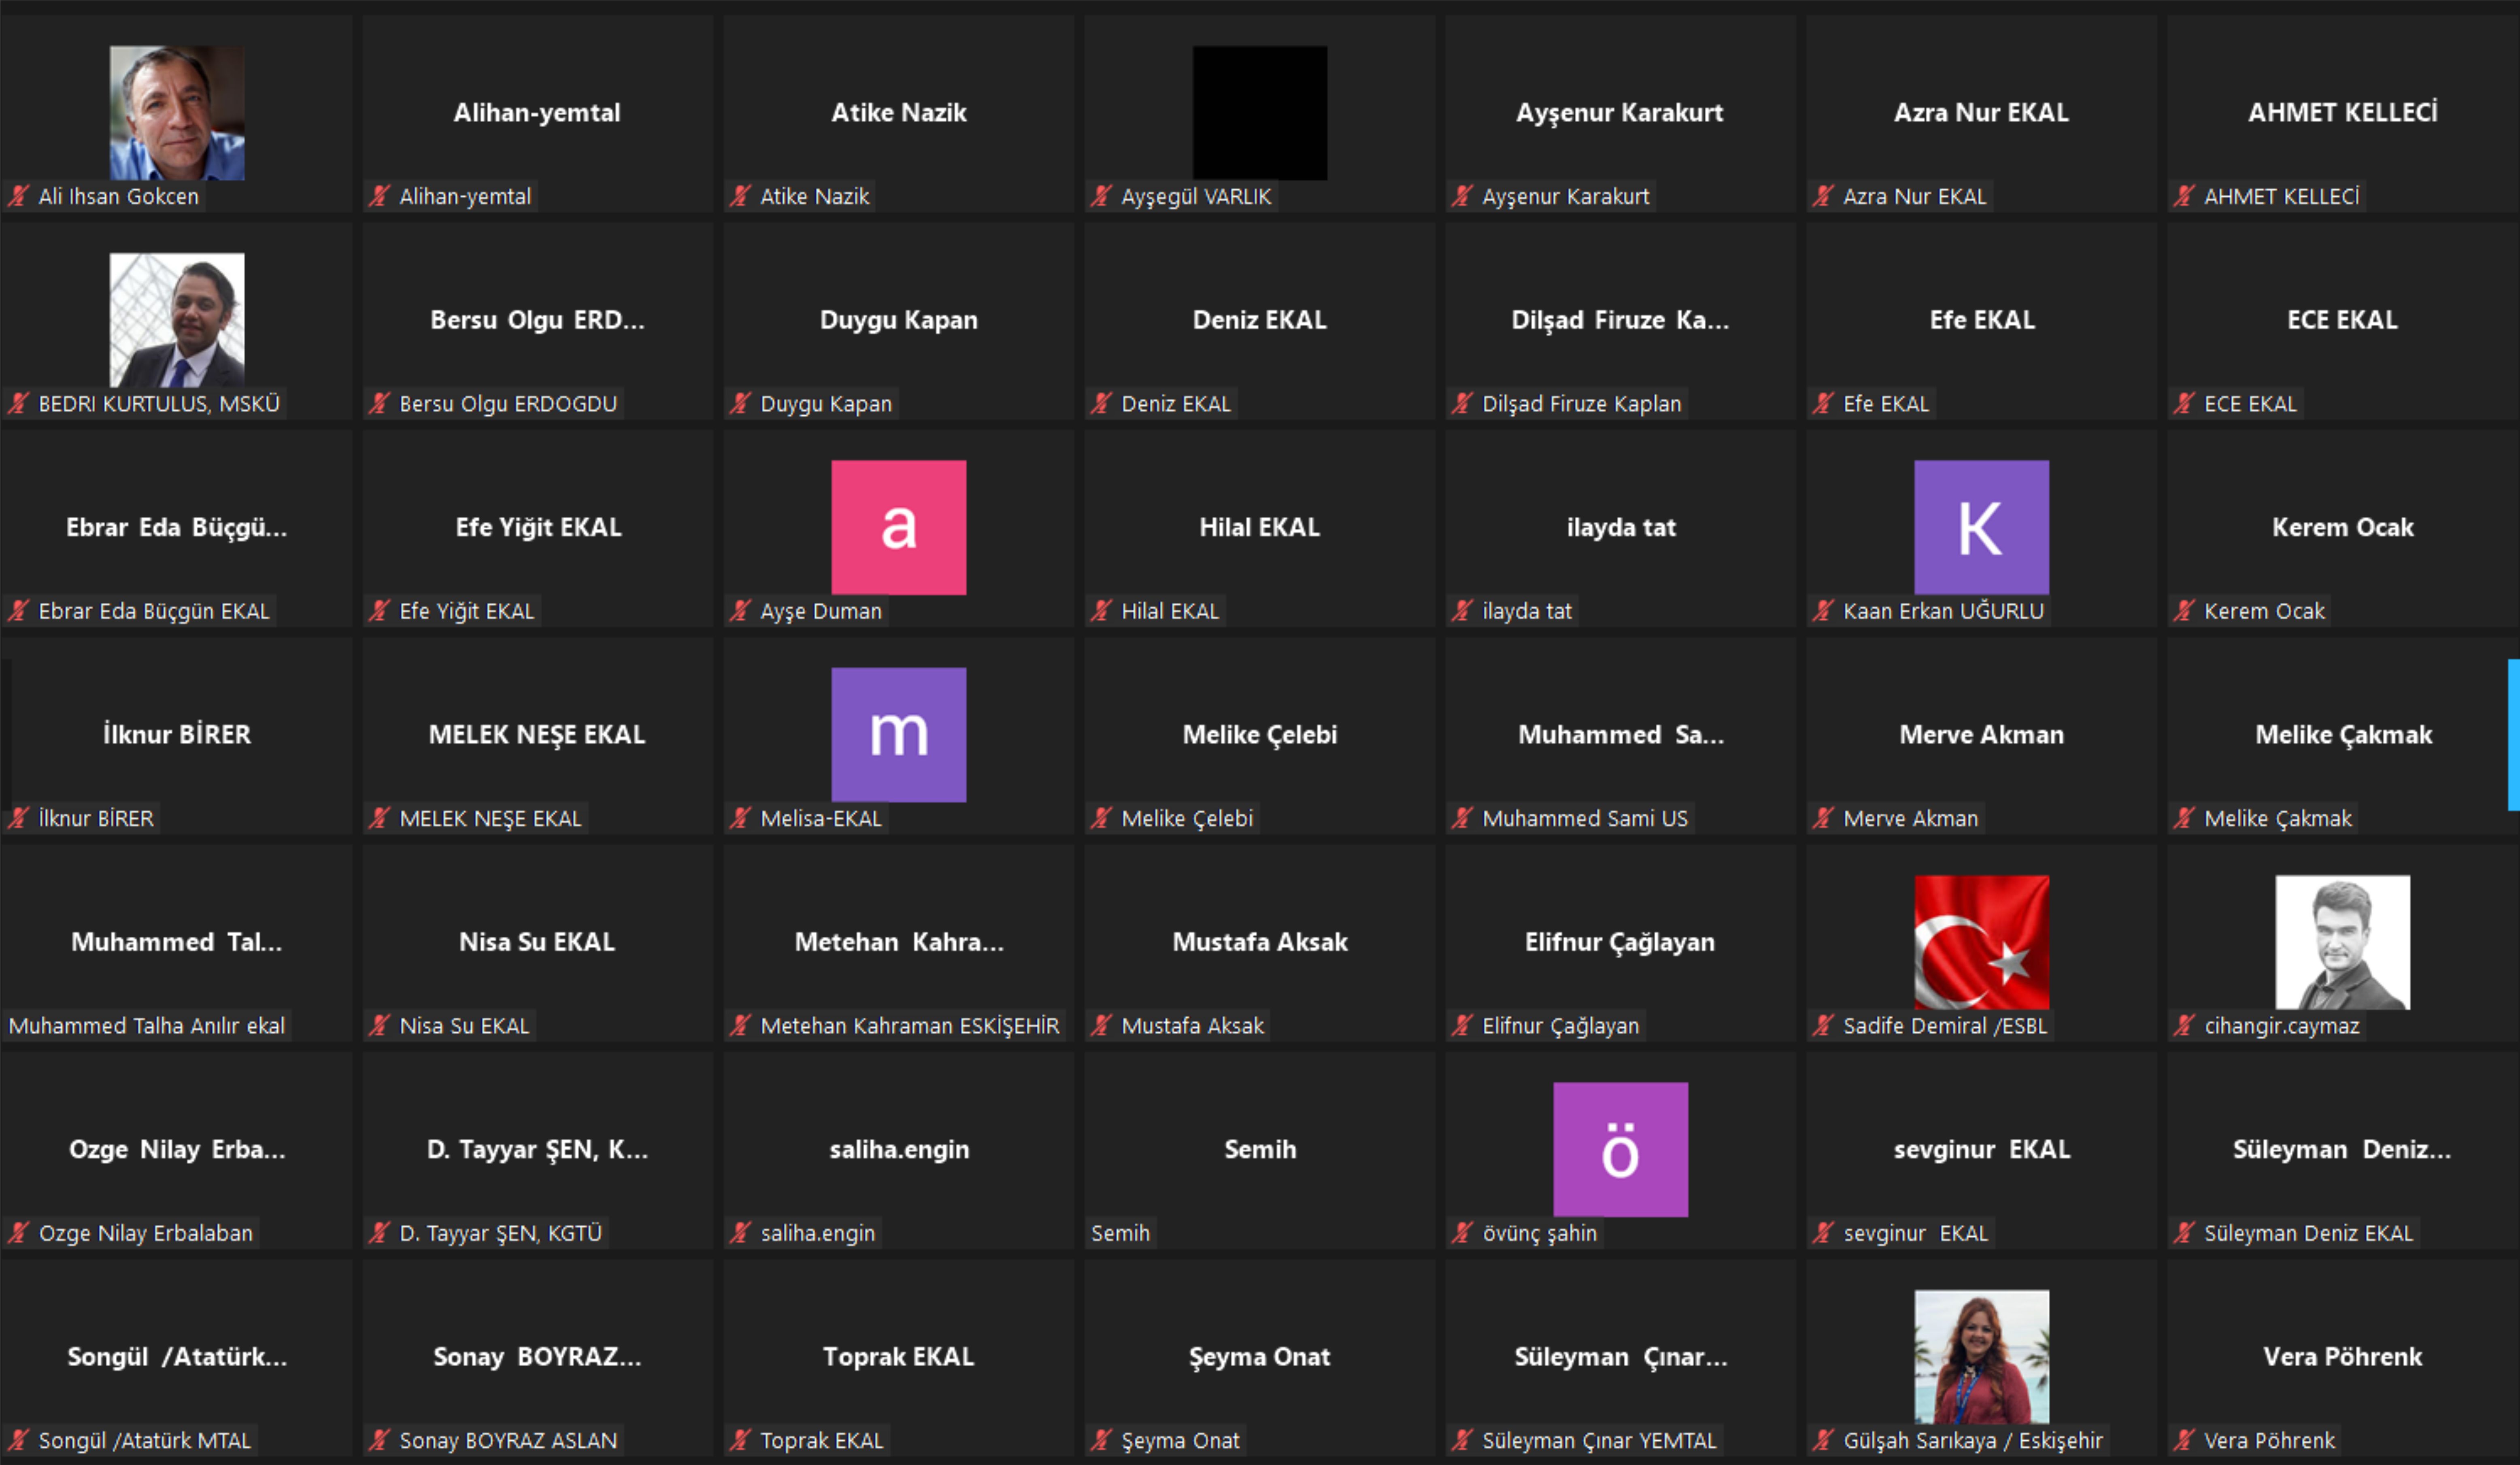Click pink 'a' avatar of Ayşe Duman
This screenshot has width=2520, height=1465.
(898, 527)
